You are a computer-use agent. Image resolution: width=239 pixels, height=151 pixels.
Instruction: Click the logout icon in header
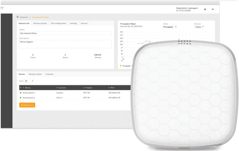tap(213, 9)
